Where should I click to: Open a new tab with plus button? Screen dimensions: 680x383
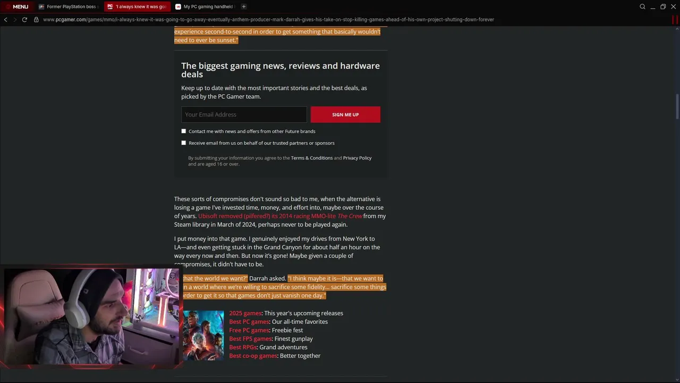[244, 6]
